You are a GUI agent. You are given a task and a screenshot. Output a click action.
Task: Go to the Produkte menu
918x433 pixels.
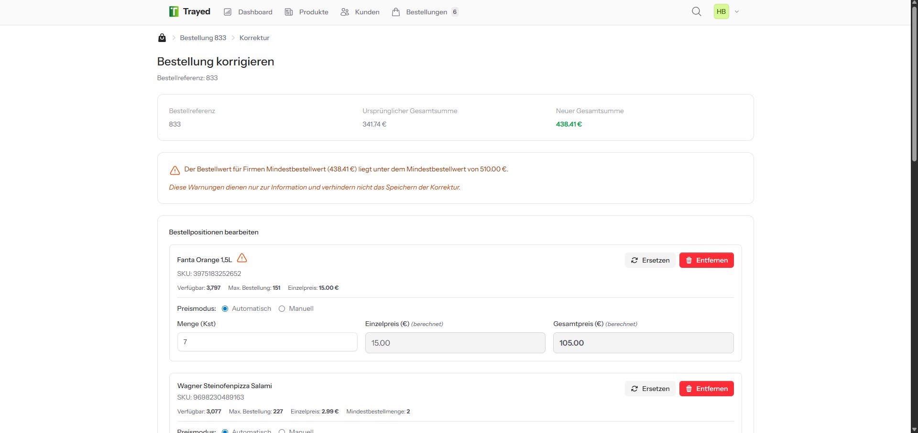313,12
